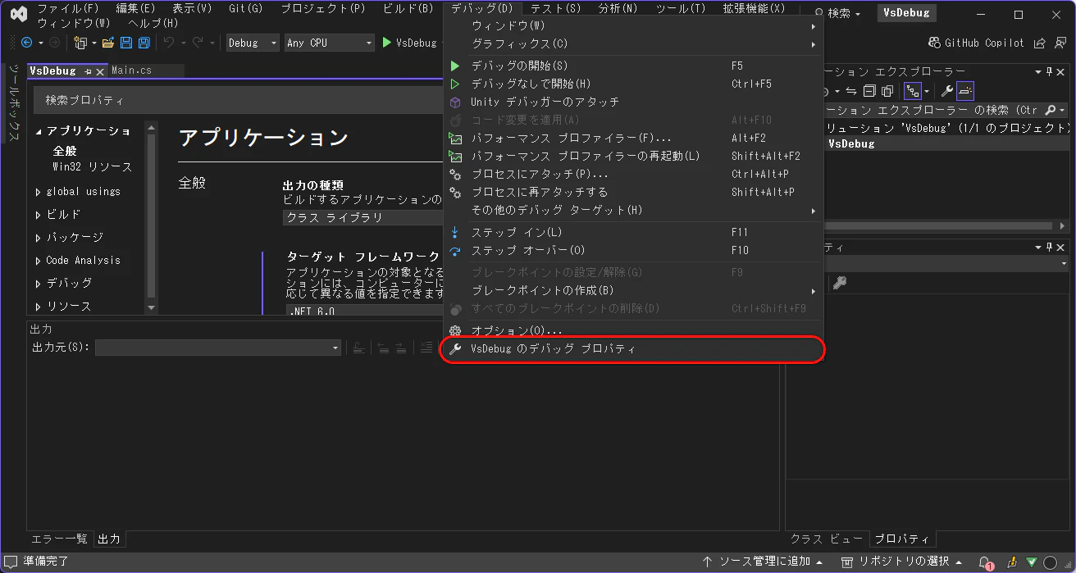Screen dimensions: 1076x573
Task: Open the output type クラス ライブラリ dropdown
Action: pos(363,217)
